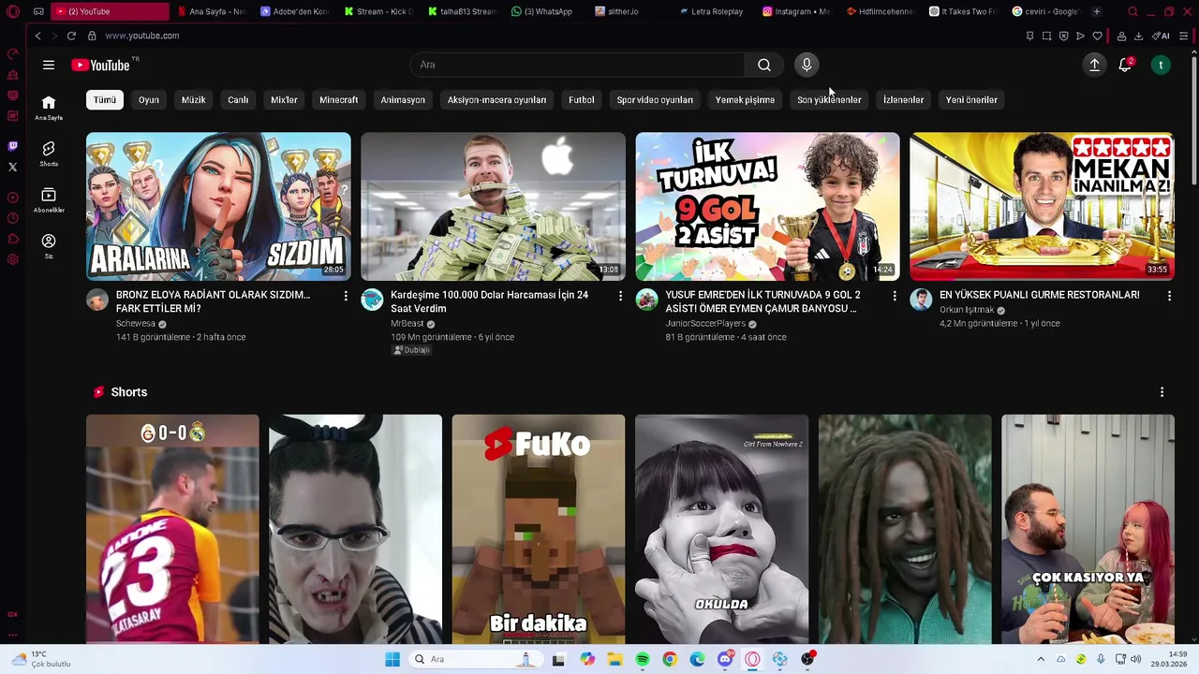Open options for EN YÜKSEK PUANLI video
This screenshot has width=1199, height=674.
click(1169, 296)
